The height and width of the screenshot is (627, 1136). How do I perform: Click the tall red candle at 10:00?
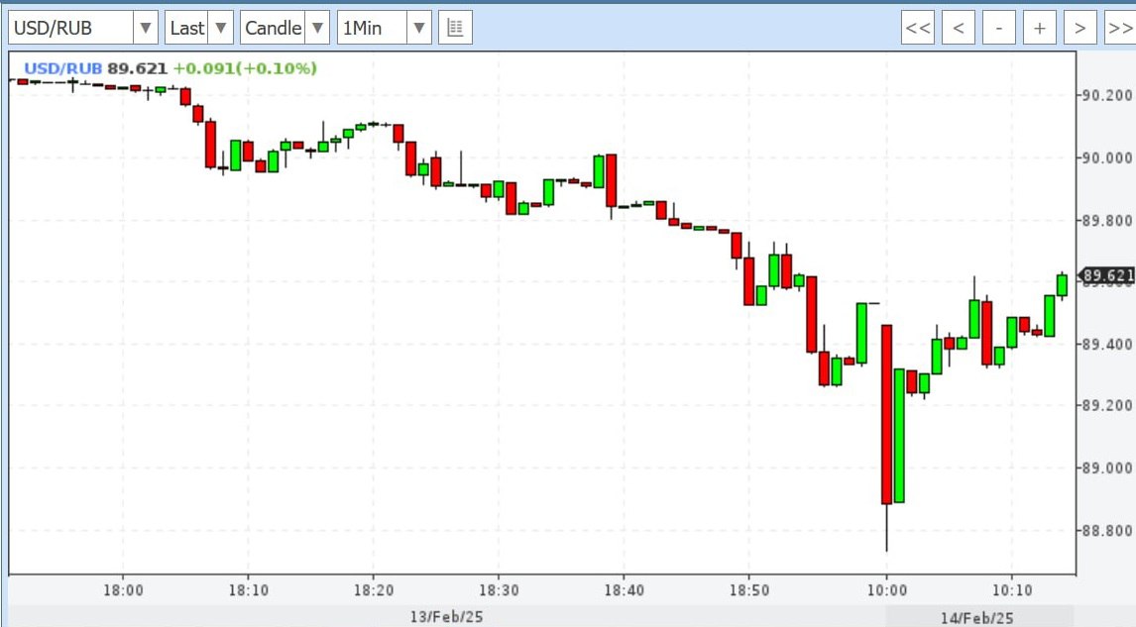(886, 414)
